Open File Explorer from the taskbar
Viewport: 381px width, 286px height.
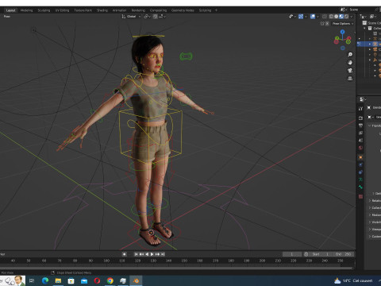[x=58, y=280]
